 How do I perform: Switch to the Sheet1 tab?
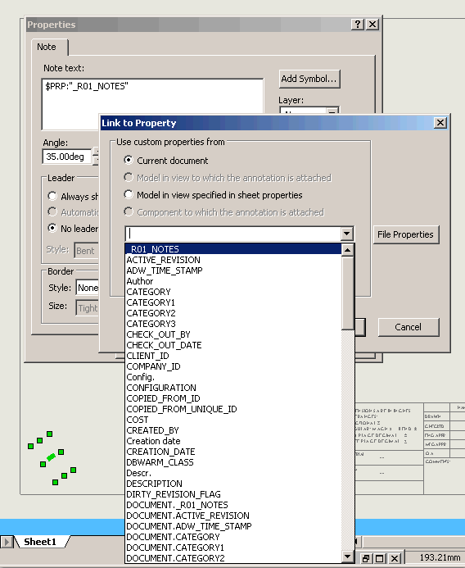point(40,542)
